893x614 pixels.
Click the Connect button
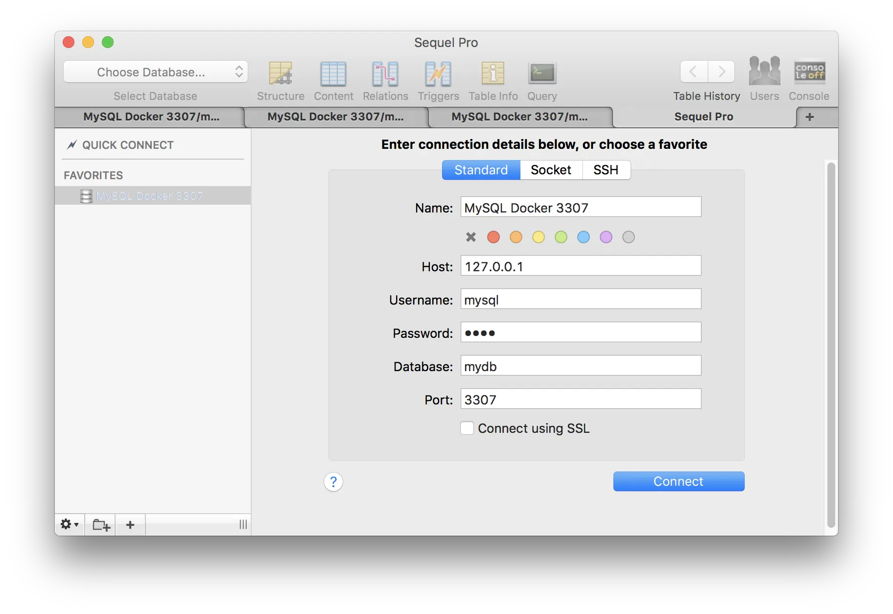pyautogui.click(x=679, y=481)
